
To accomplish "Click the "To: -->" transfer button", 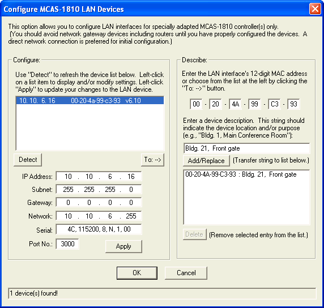I will click(152, 160).
